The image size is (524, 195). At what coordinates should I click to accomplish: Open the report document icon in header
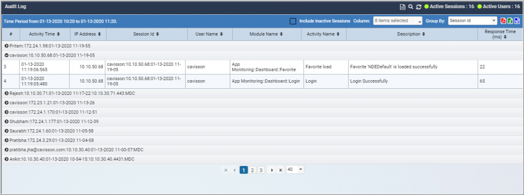pos(403,7)
